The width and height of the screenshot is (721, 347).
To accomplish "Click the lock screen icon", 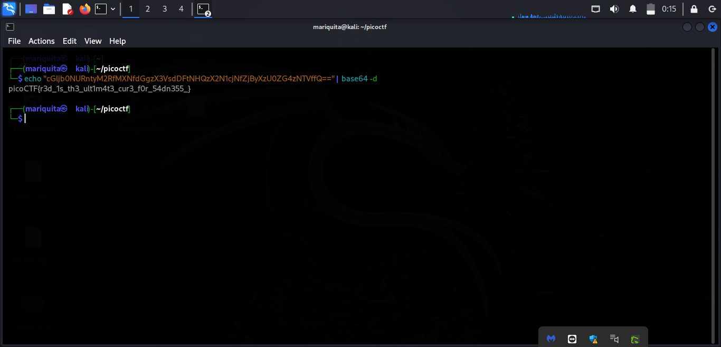I will (x=694, y=9).
